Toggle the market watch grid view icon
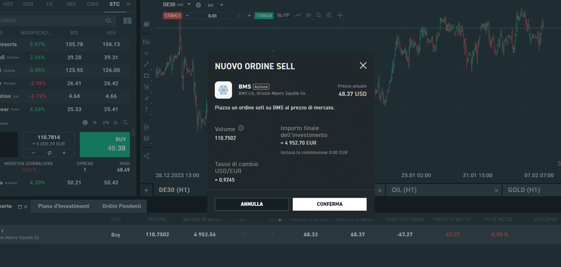The image size is (561, 267). tap(127, 21)
